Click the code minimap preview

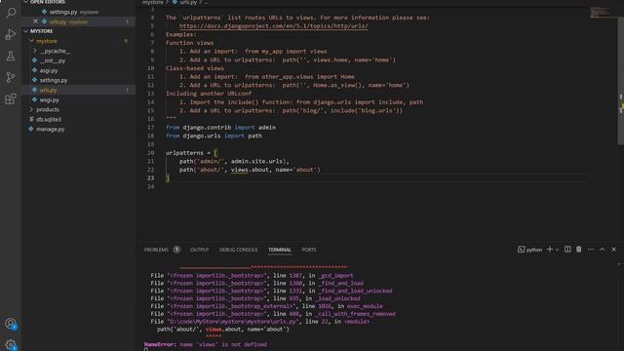pyautogui.click(x=601, y=13)
